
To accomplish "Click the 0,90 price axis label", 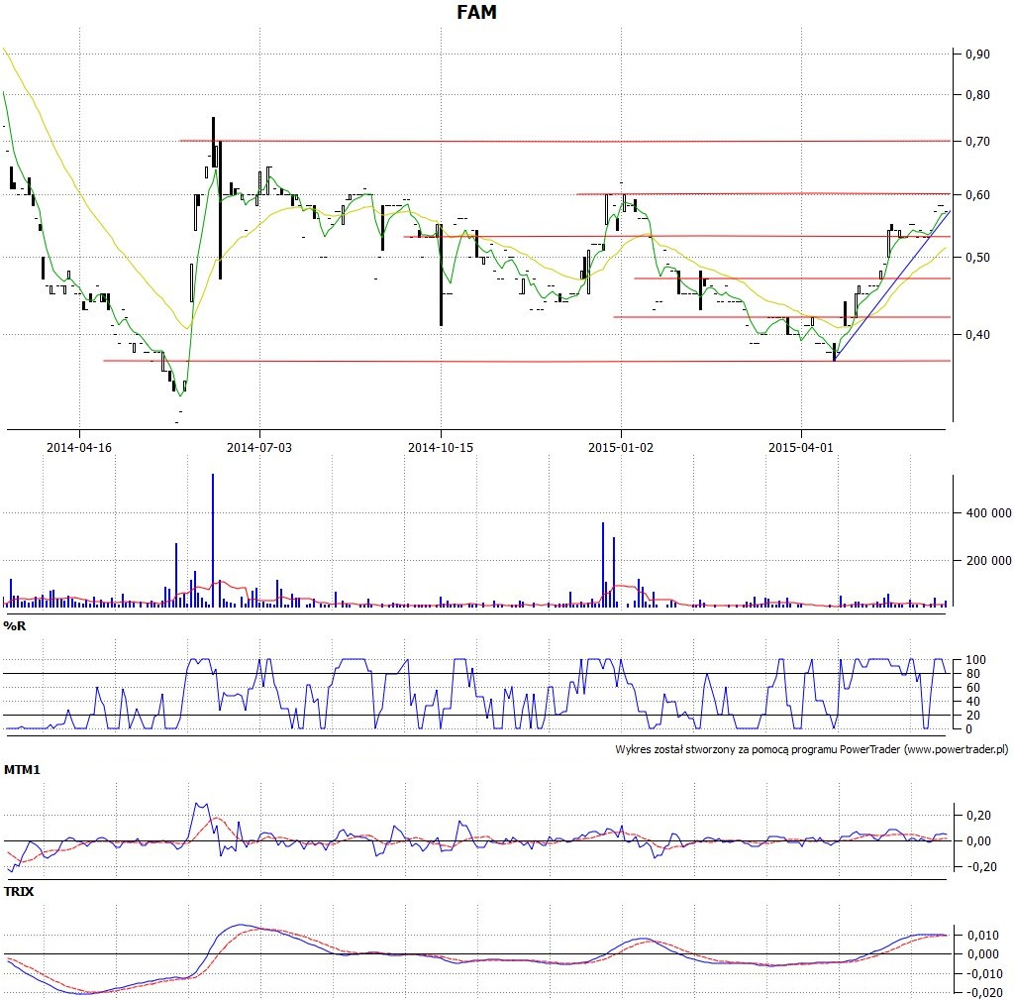I will click(x=977, y=54).
